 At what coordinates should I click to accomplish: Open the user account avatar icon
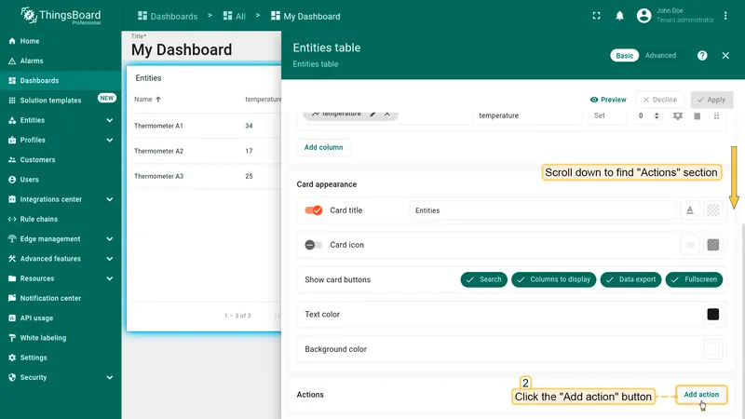tap(643, 16)
